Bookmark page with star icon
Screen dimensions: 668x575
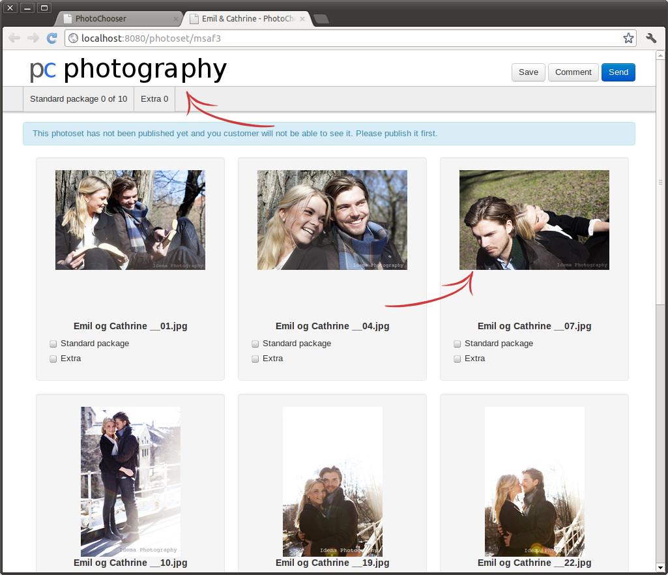628,38
